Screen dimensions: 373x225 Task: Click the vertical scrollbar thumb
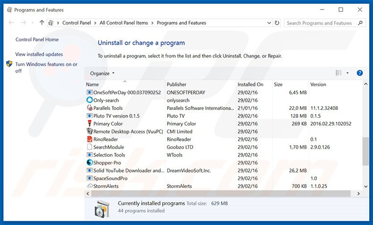click(x=365, y=151)
